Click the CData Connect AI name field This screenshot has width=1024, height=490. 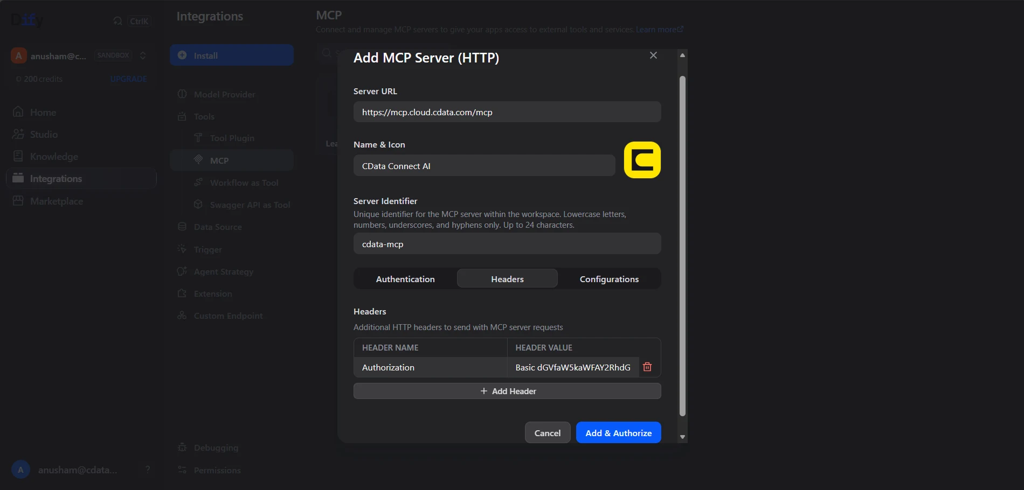click(484, 166)
